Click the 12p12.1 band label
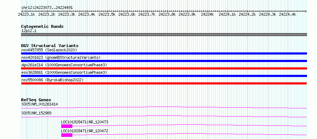 (x=29, y=31)
